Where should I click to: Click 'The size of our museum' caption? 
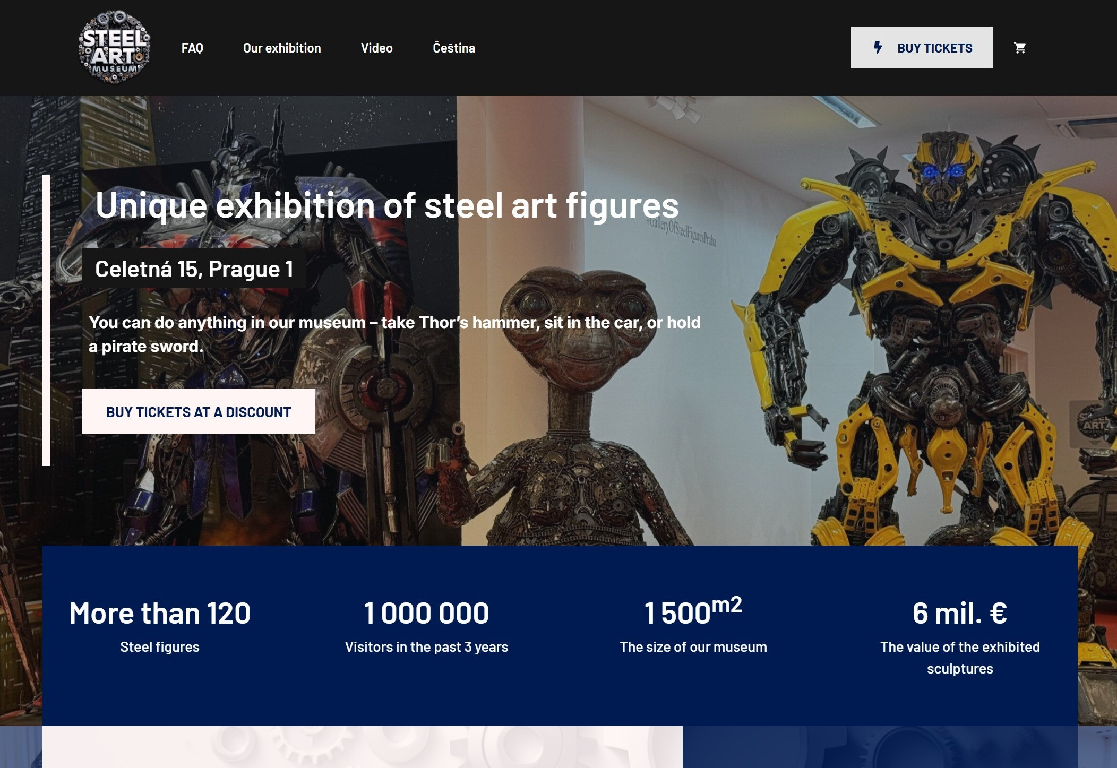pos(693,647)
